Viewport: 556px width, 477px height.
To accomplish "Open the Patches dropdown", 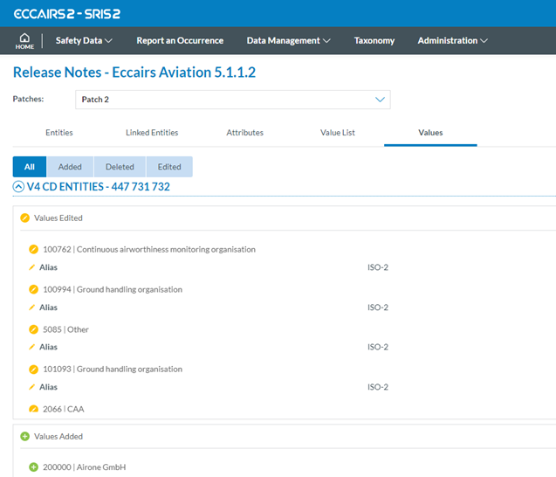I will coord(232,100).
